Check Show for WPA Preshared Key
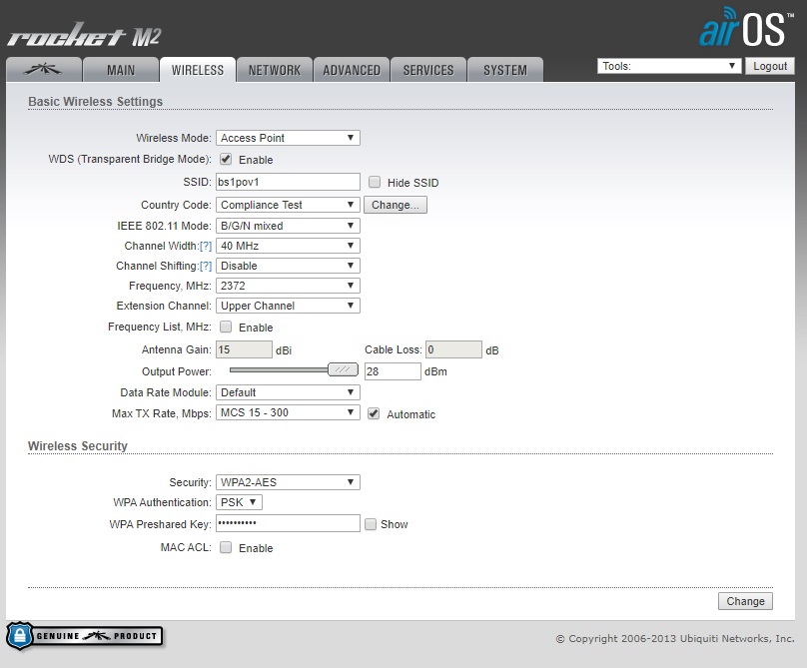This screenshot has height=668, width=807. 371,524
